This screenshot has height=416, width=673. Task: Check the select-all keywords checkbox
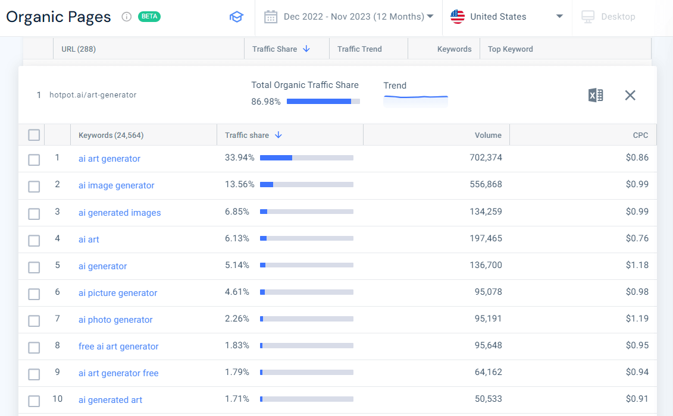point(34,135)
